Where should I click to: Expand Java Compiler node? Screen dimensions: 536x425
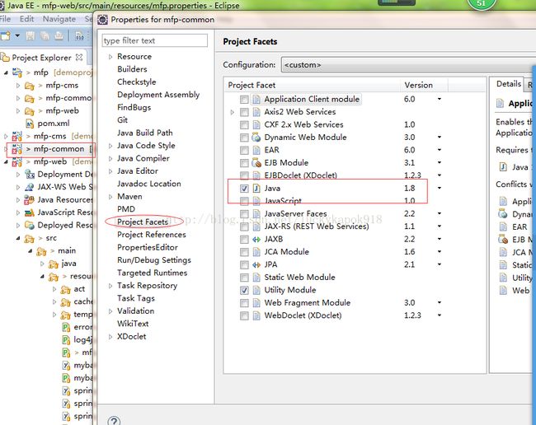click(x=110, y=159)
